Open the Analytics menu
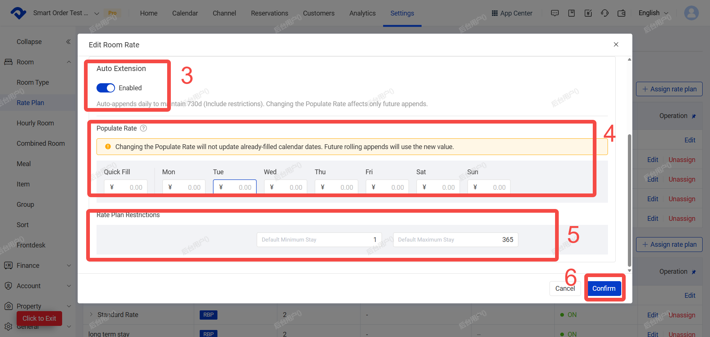This screenshot has height=337, width=710. 362,13
